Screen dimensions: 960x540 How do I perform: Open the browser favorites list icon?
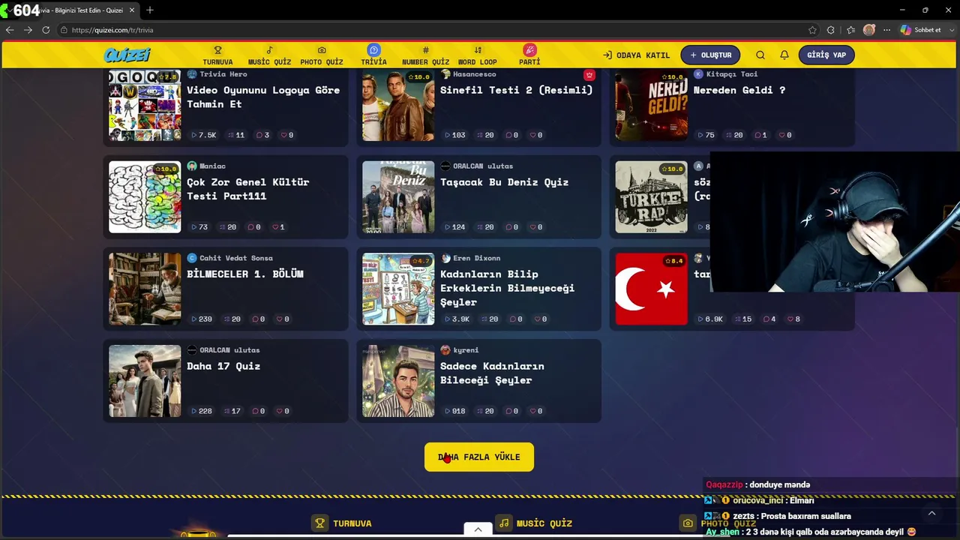tap(850, 30)
